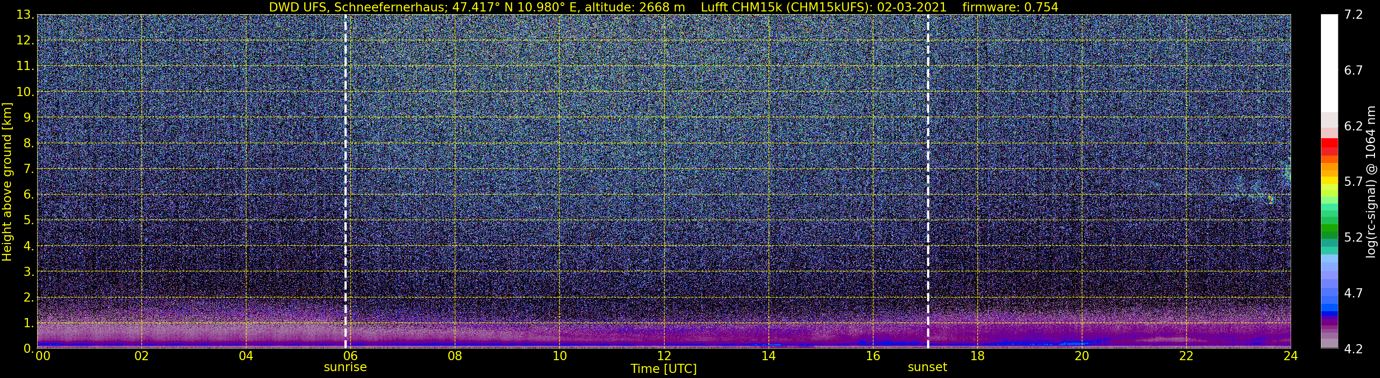This screenshot has height=378, width=1380.
Task: Click the height axis tick label '7.'
Action: coord(28,169)
